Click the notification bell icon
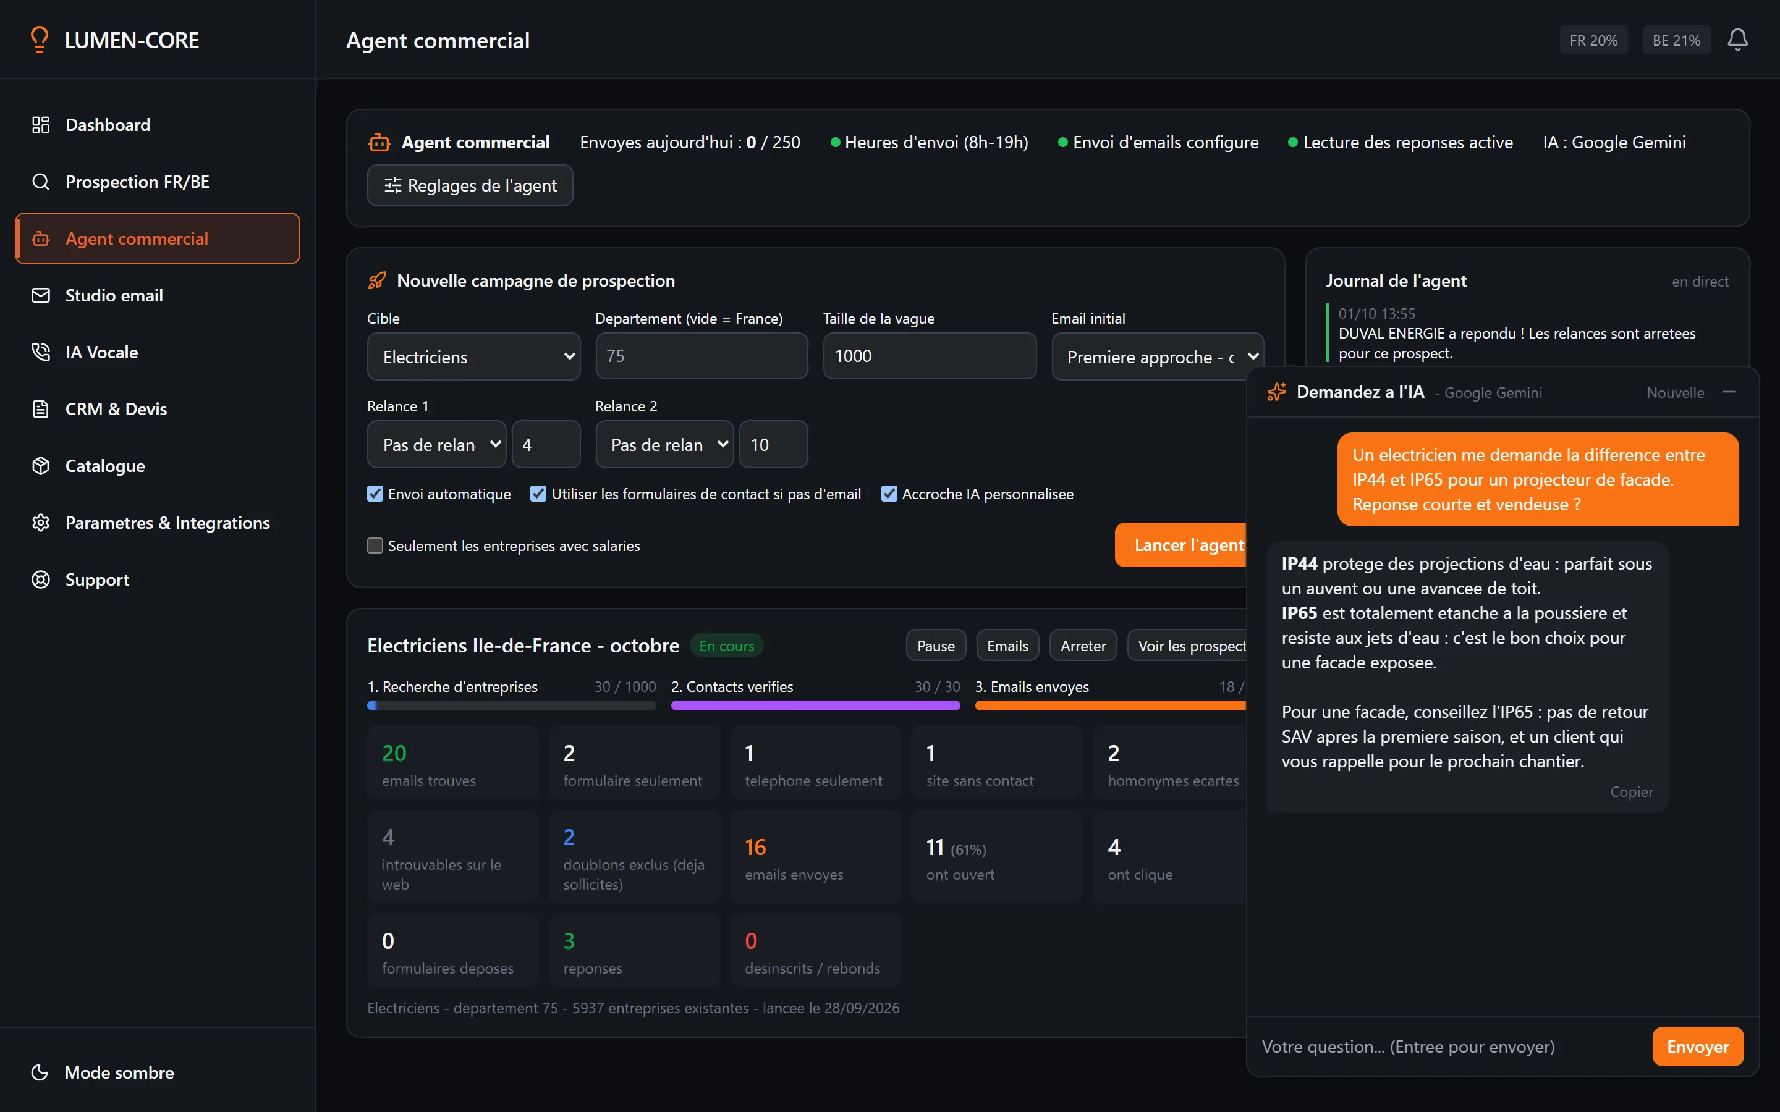1780x1112 pixels. [x=1737, y=40]
